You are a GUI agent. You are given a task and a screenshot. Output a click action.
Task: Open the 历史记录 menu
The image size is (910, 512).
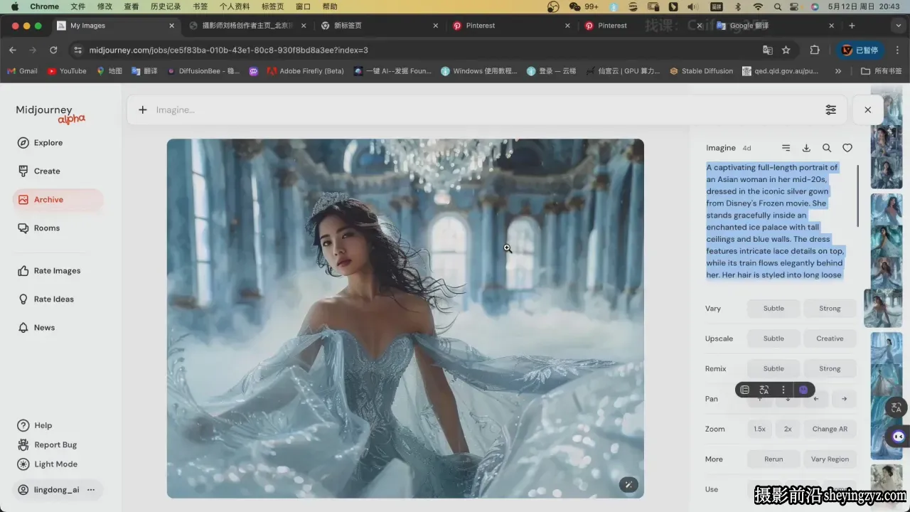click(166, 6)
